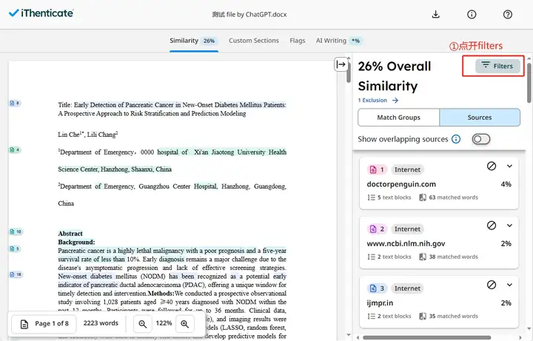Collapse the similarity side panel arrow

[341, 64]
